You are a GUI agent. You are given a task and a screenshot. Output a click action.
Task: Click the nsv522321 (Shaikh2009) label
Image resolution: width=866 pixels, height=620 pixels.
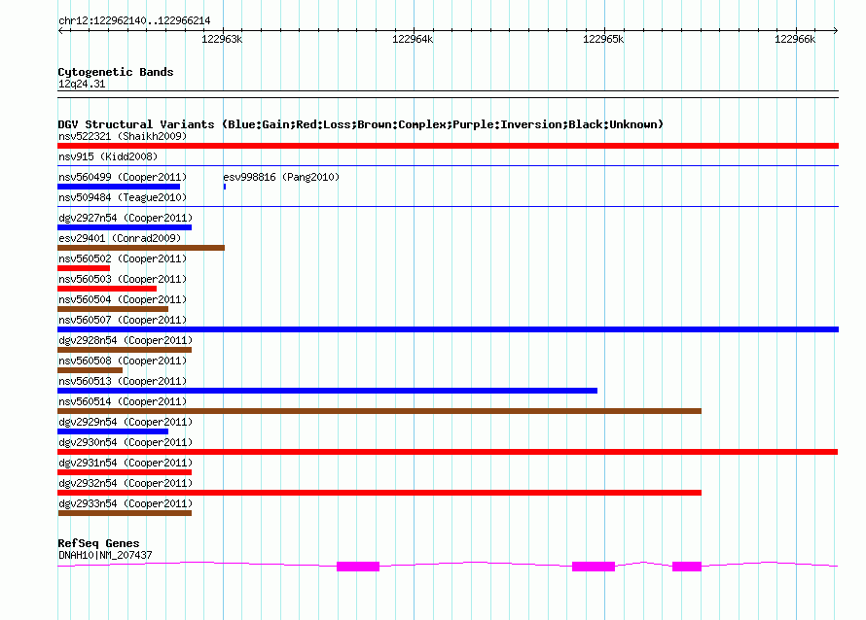point(123,136)
